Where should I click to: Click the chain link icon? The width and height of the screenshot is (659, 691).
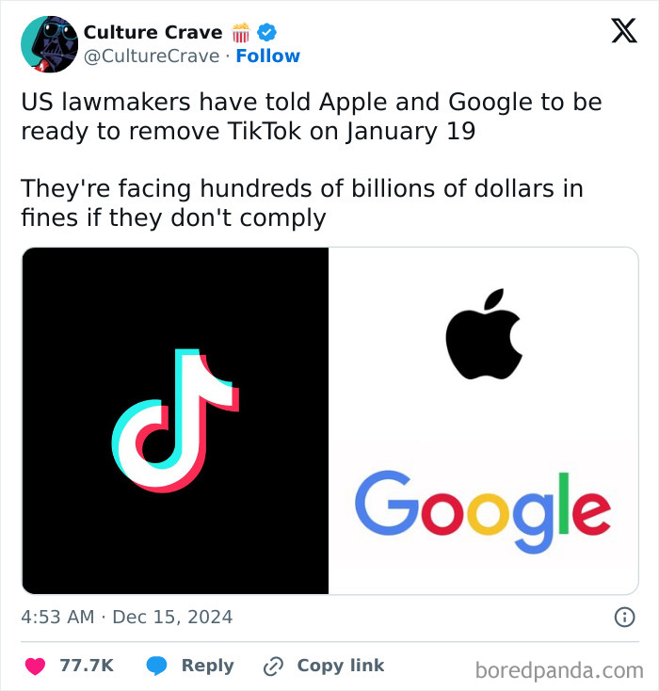pyautogui.click(x=273, y=666)
